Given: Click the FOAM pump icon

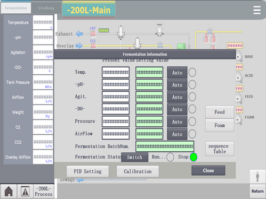Looking at the screenshot, I should coord(239,119).
